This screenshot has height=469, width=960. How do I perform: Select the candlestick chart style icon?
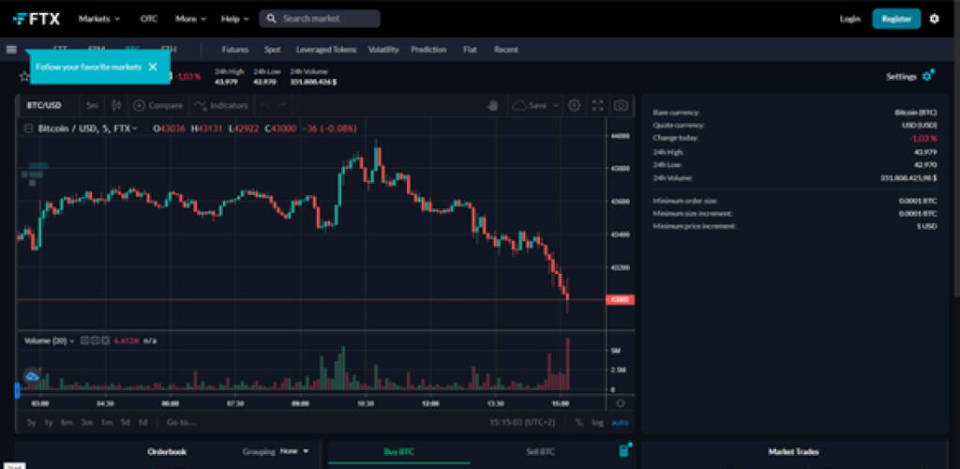click(116, 106)
